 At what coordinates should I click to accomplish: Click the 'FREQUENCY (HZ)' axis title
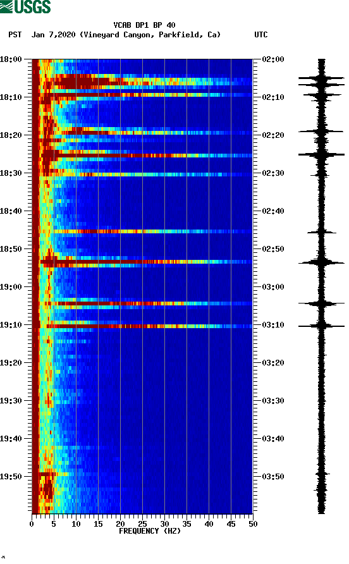point(150,531)
